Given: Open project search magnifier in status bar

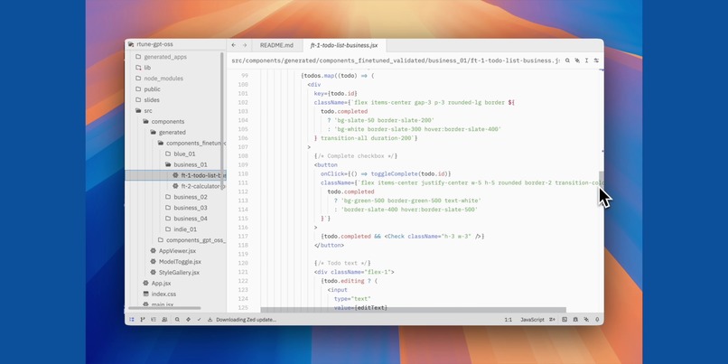Looking at the screenshot, I should coord(177,320).
